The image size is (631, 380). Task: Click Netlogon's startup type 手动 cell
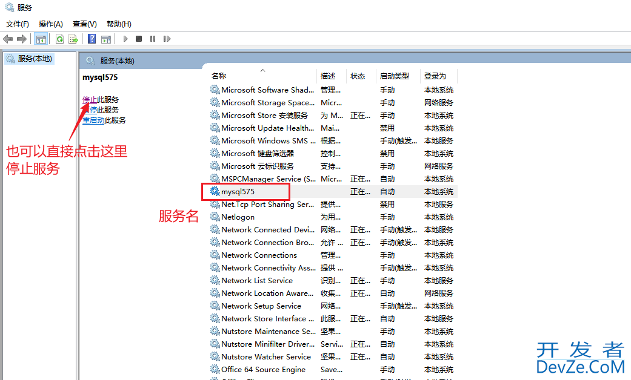387,217
